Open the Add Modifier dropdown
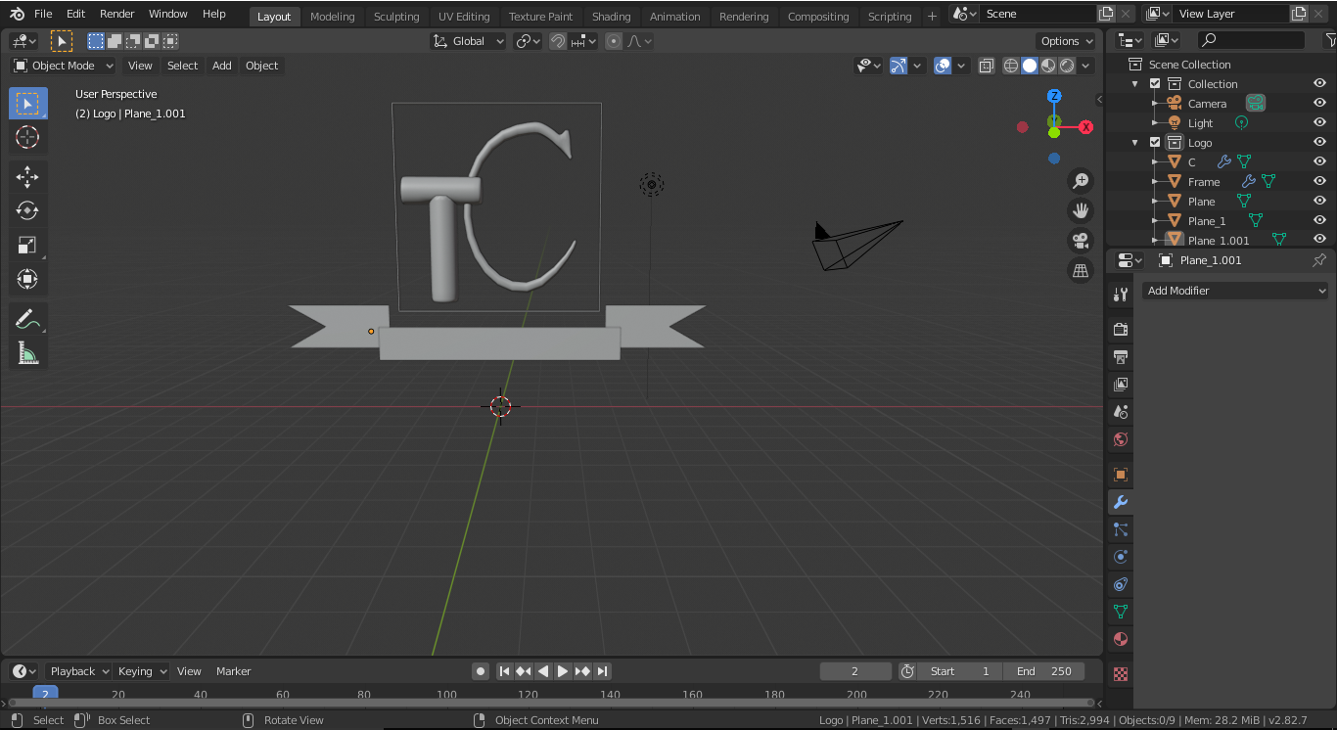This screenshot has width=1337, height=730. coord(1235,291)
